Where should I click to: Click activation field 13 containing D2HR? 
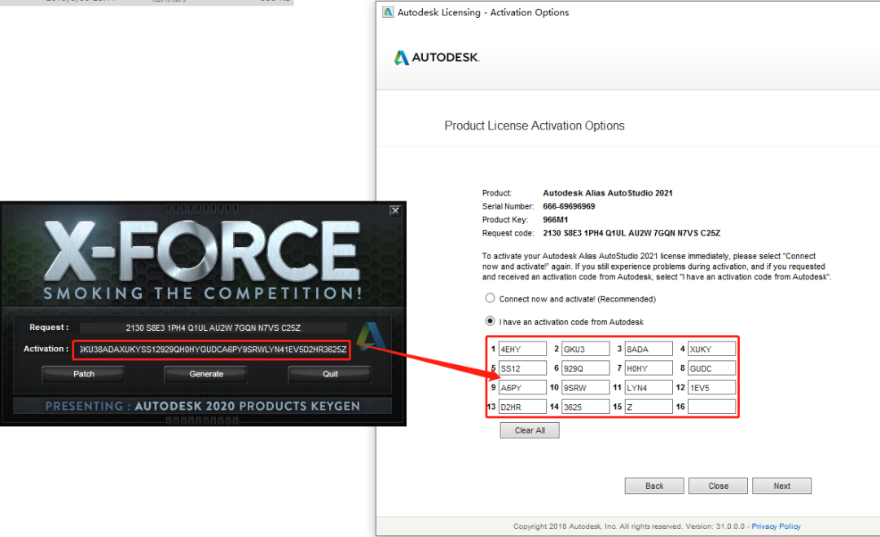pyautogui.click(x=522, y=407)
